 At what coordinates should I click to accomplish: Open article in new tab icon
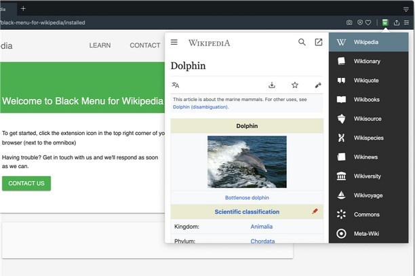(x=319, y=42)
